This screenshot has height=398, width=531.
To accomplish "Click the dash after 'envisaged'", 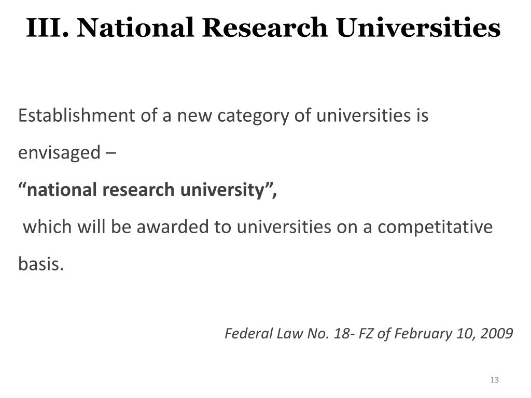I will click(x=111, y=153).
